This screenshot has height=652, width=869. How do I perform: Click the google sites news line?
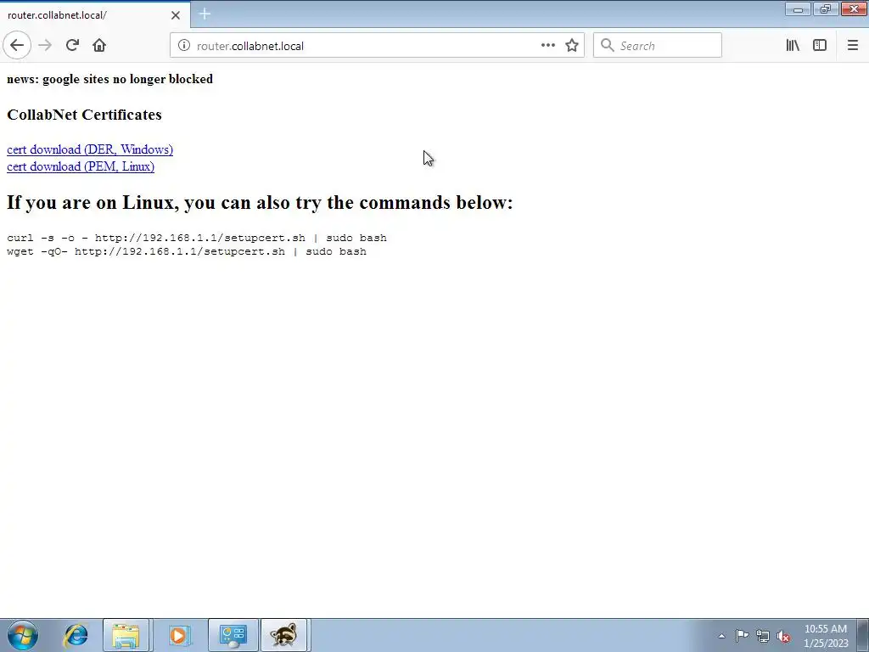pyautogui.click(x=109, y=79)
